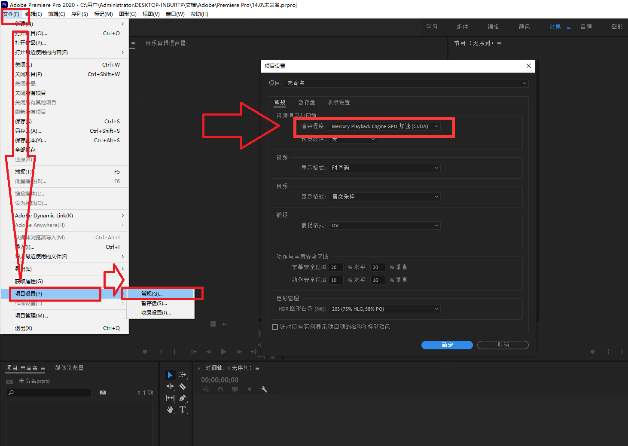The width and height of the screenshot is (628, 446).
Task: Open the 帮助(H) menu
Action: (x=199, y=14)
